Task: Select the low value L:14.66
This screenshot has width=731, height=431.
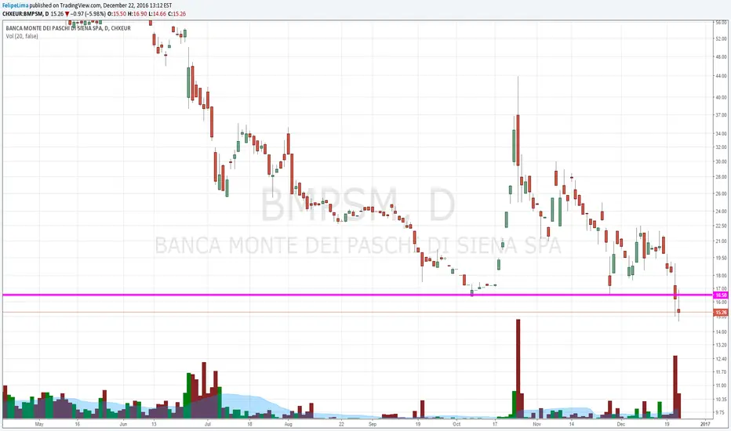Action: click(x=157, y=14)
